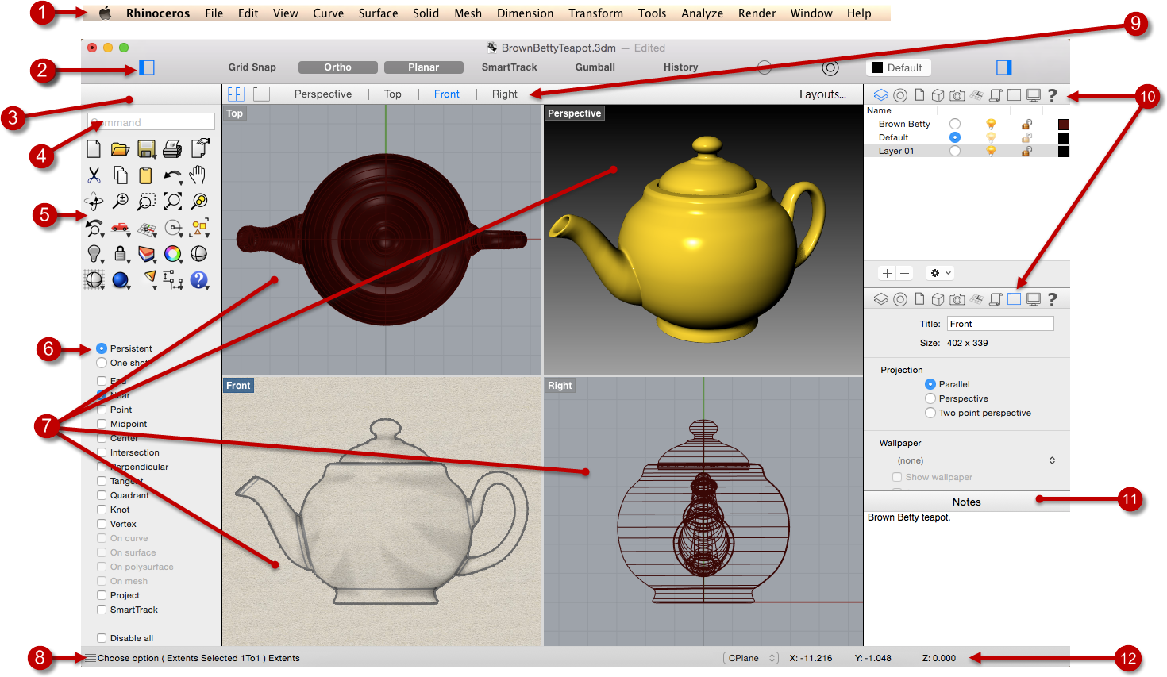This screenshot has height=677, width=1167.
Task: Select the Rotate view tool
Action: click(x=94, y=201)
